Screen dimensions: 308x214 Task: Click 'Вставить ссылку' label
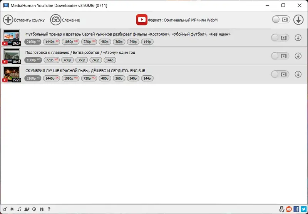point(29,20)
